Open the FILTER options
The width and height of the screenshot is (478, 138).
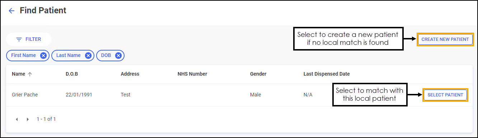click(x=29, y=39)
